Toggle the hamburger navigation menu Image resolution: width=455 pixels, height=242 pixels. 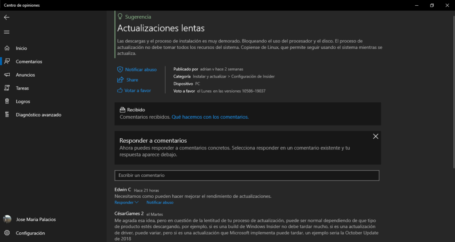tap(7, 32)
